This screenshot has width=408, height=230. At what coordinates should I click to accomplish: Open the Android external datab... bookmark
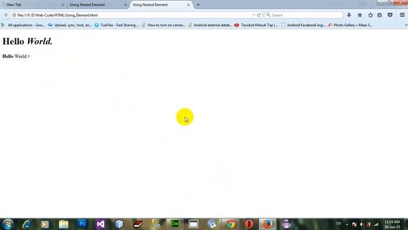point(210,25)
